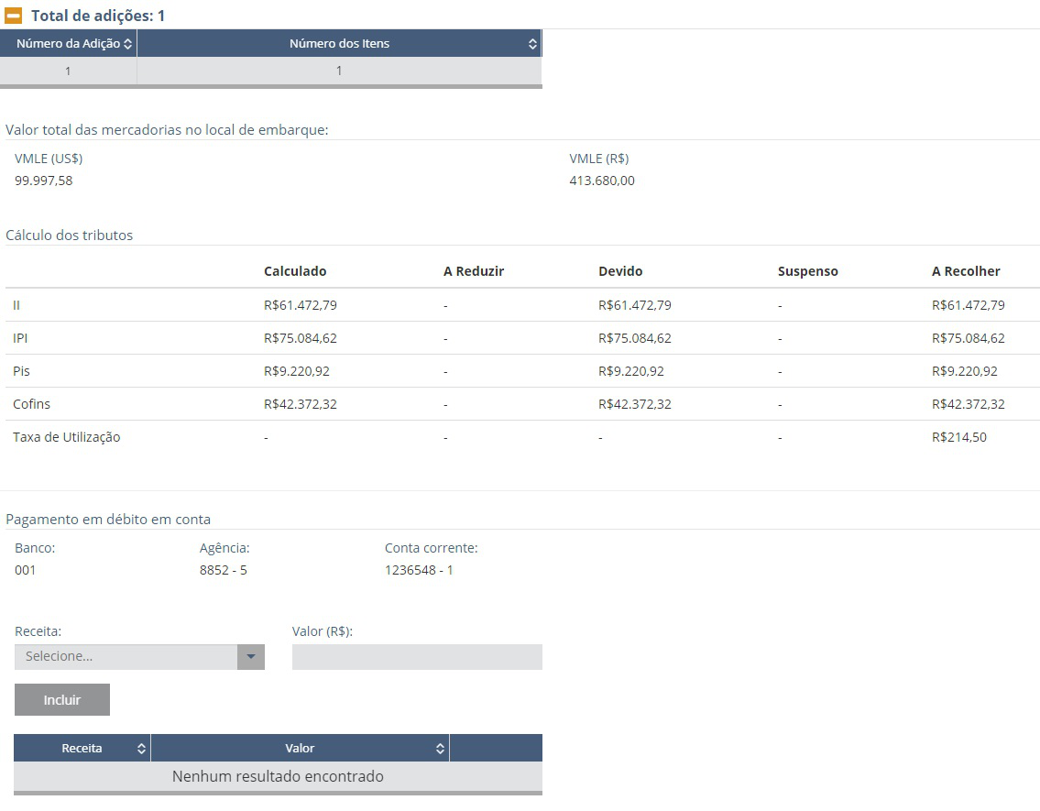1040x811 pixels.
Task: Select addition row number 1 cell
Action: [x=69, y=71]
